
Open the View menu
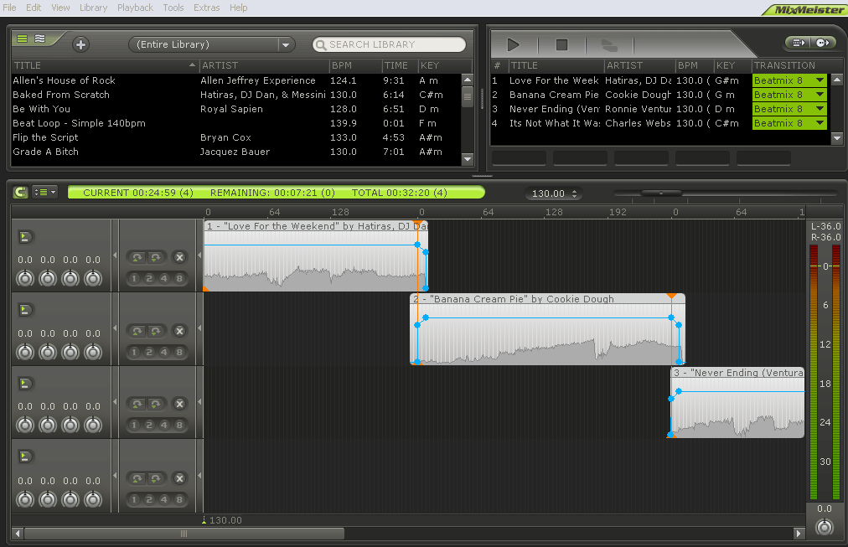pos(60,8)
